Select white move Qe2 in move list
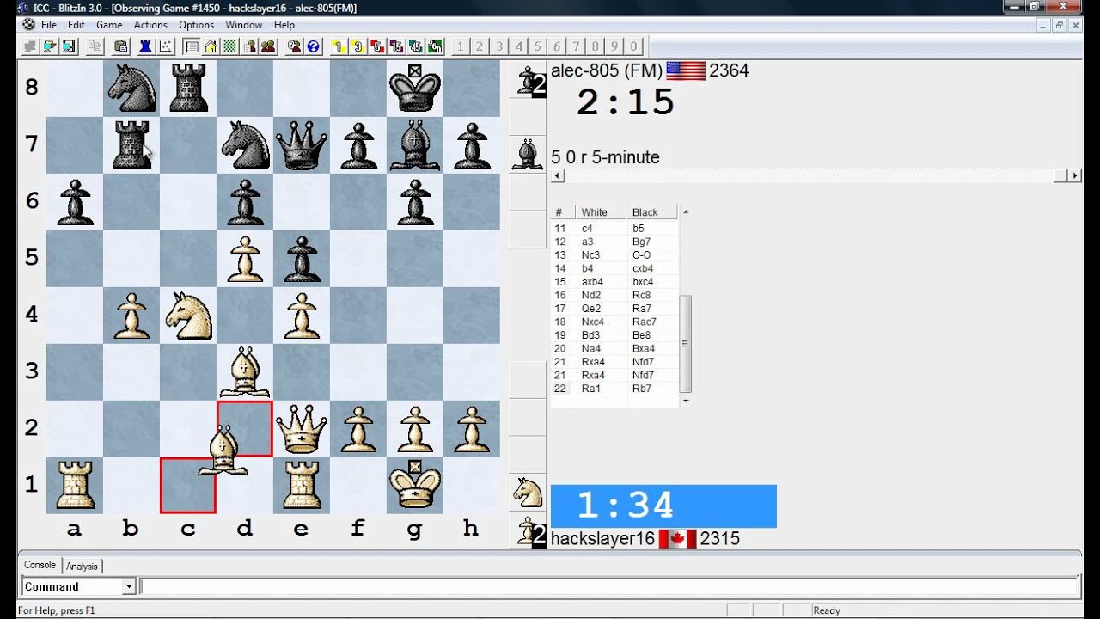 coord(593,309)
